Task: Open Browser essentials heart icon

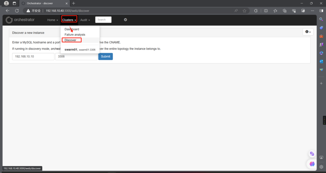Action: tap(294, 11)
